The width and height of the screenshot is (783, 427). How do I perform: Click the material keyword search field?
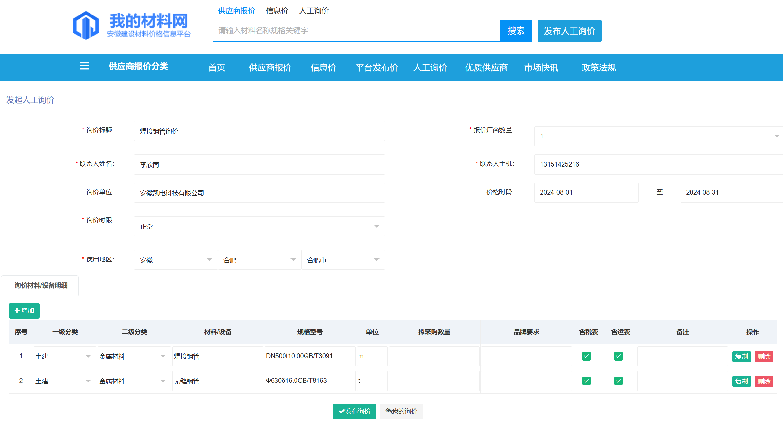(x=356, y=31)
